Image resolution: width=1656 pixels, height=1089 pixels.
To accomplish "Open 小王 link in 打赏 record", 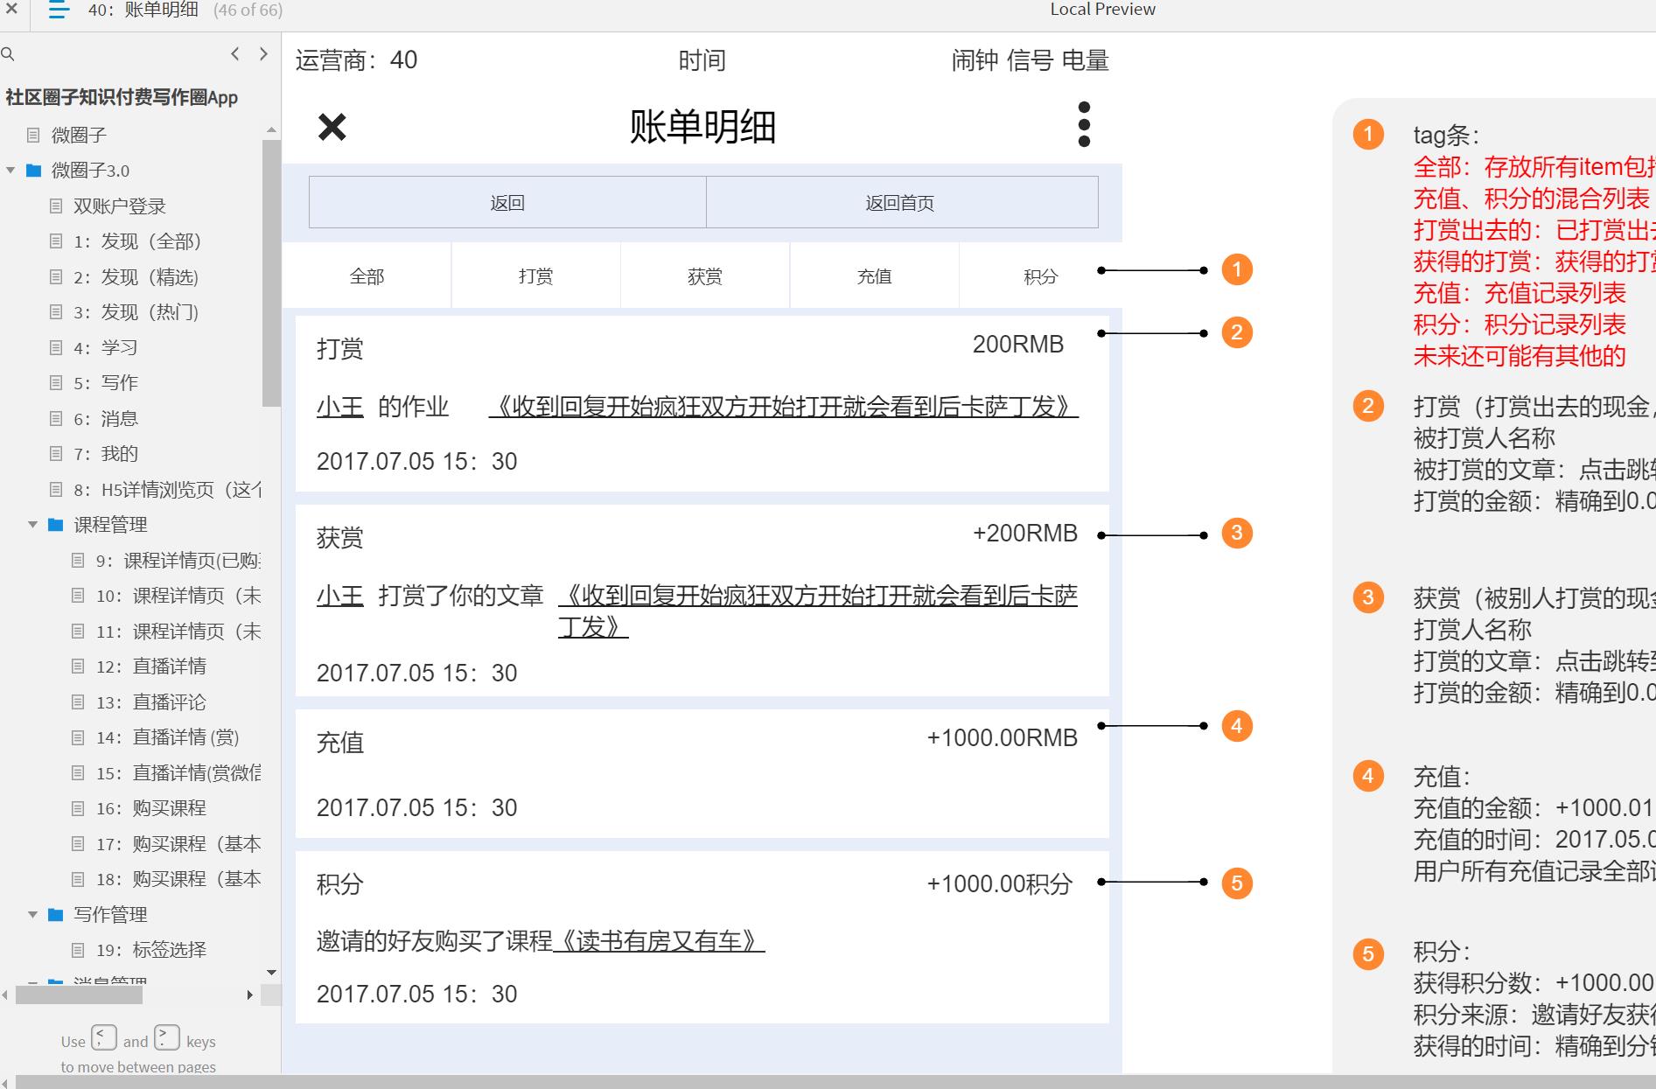I will [x=340, y=407].
